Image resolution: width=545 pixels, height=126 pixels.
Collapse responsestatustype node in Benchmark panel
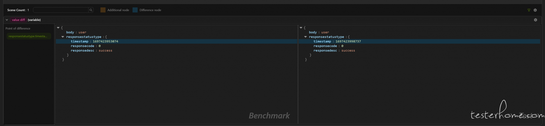63,37
